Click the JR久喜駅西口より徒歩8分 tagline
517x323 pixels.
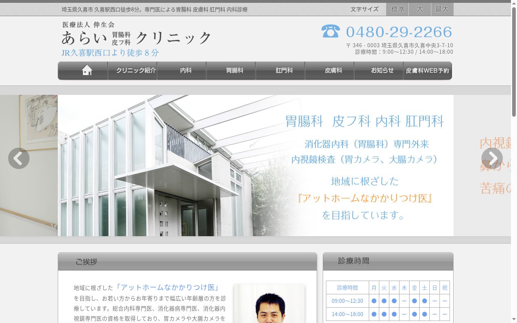click(x=110, y=53)
